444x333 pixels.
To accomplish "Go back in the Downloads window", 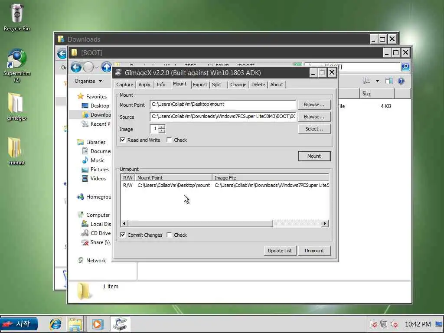I will click(x=62, y=53).
